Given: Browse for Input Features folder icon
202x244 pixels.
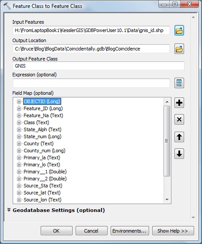Looking at the screenshot, I should click(x=179, y=30).
